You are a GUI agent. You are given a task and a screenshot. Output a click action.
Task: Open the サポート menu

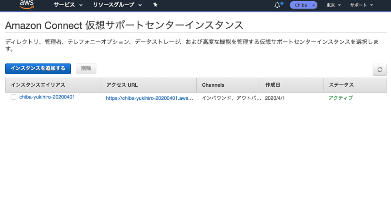361,5
